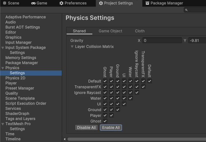
Task: Open Graphics settings
Action: click(13, 37)
